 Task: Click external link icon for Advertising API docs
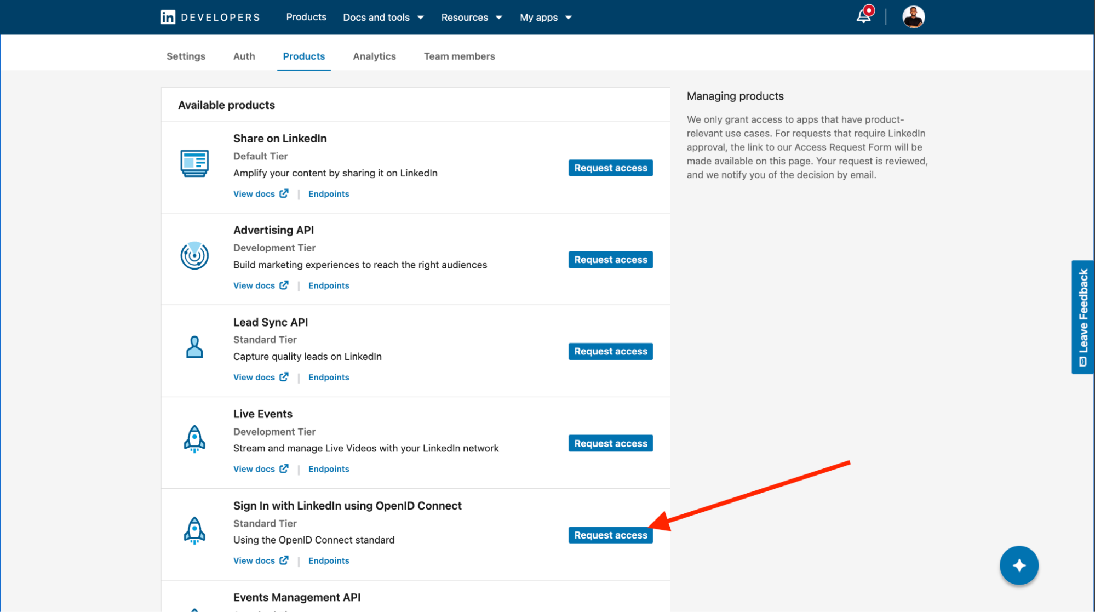pyautogui.click(x=284, y=285)
